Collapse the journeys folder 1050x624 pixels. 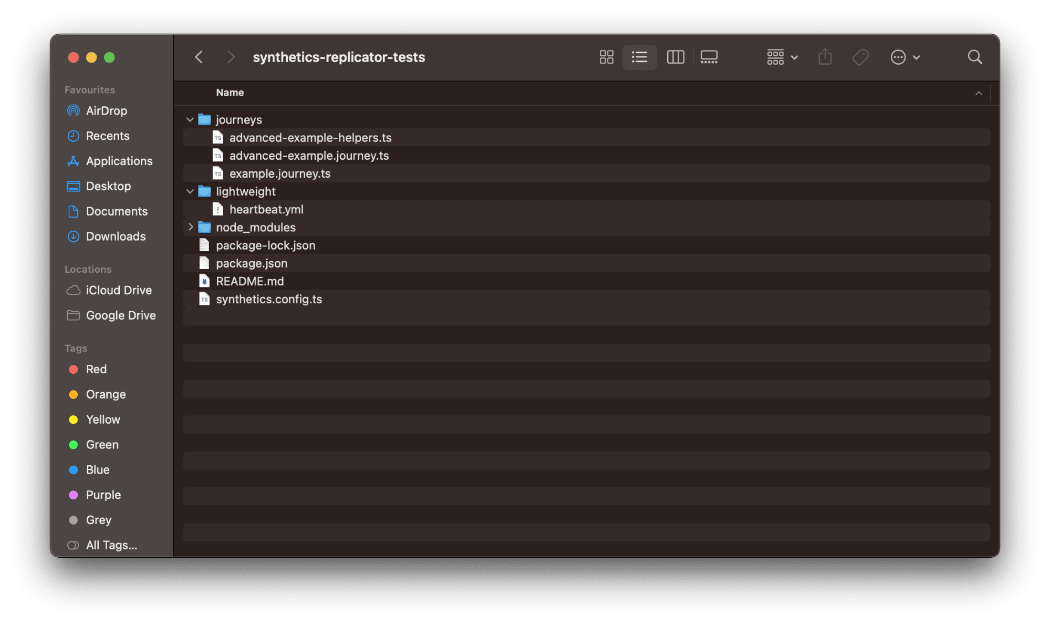pos(190,120)
